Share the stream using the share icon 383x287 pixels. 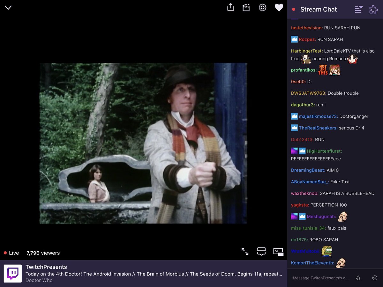230,7
